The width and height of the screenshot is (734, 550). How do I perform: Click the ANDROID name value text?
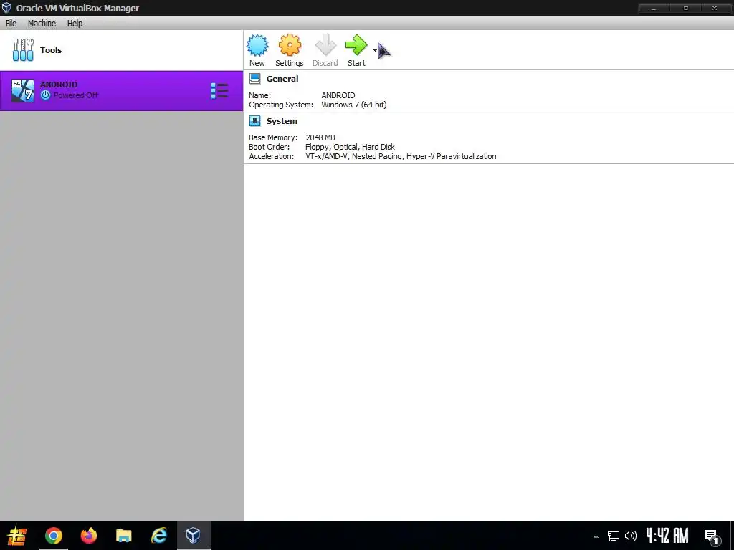pyautogui.click(x=338, y=95)
